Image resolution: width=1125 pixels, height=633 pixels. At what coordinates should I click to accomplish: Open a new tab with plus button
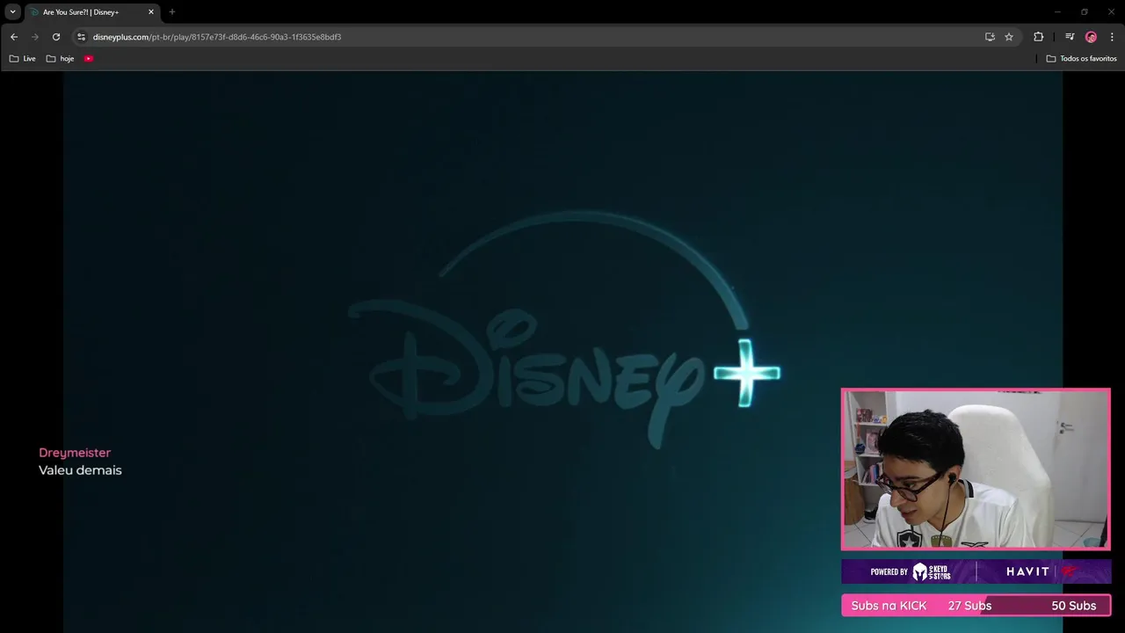click(x=171, y=12)
